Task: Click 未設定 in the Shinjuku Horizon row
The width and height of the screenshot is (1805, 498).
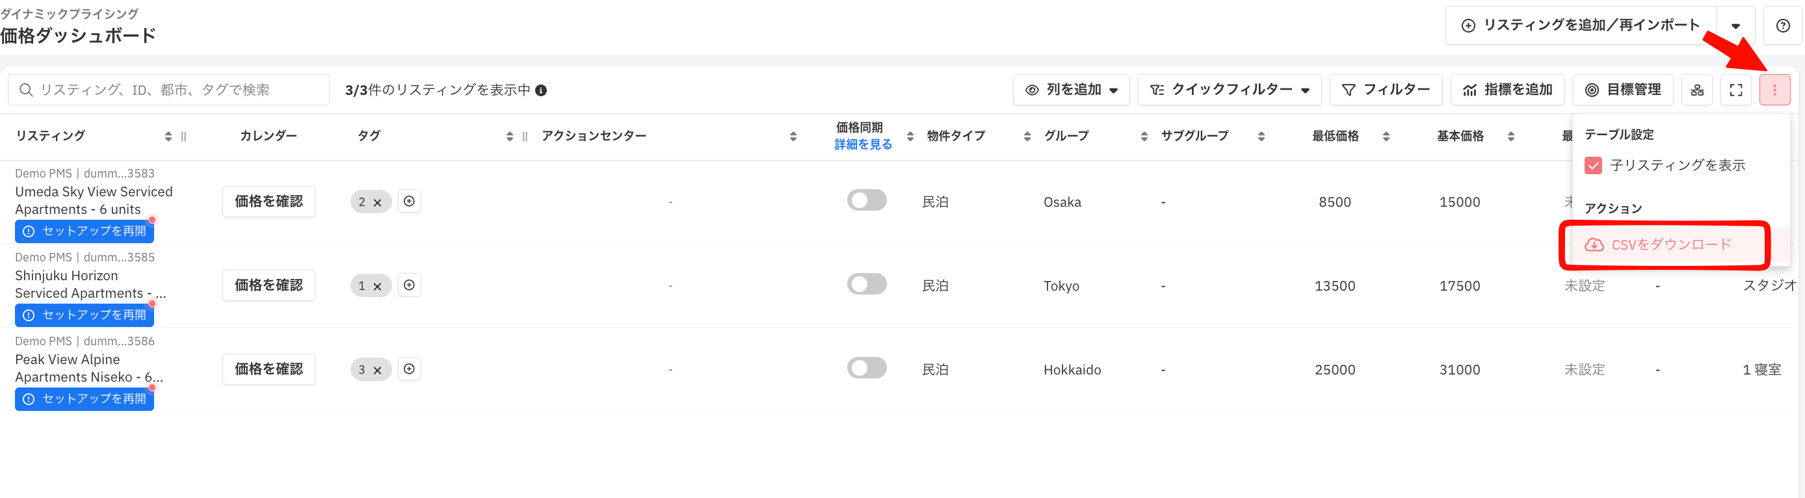Action: [x=1585, y=286]
